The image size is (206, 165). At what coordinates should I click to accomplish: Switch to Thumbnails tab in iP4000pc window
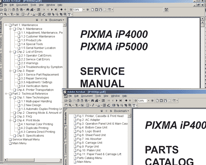66,134
